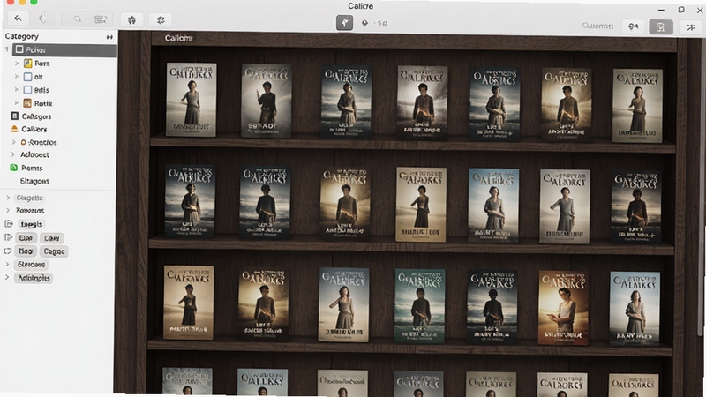Expand the row with the orange circle icon
This screenshot has height=397, width=706.
(x=14, y=142)
